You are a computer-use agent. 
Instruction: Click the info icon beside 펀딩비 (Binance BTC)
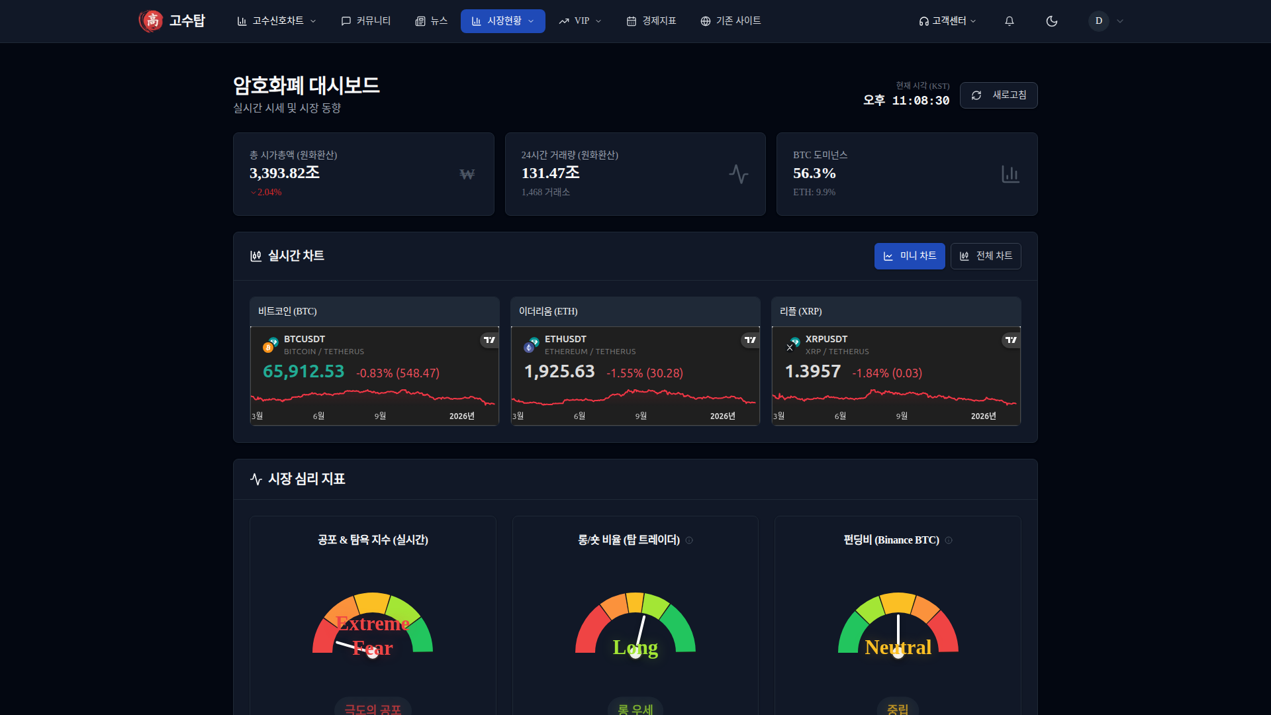949,540
